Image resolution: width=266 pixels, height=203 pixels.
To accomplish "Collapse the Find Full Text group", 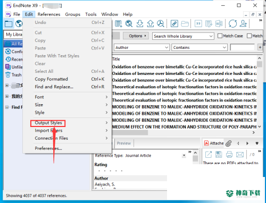I will pos(7,107).
